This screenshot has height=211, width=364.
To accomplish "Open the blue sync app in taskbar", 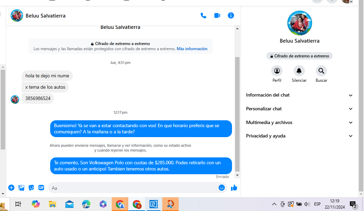I will coord(153,204).
